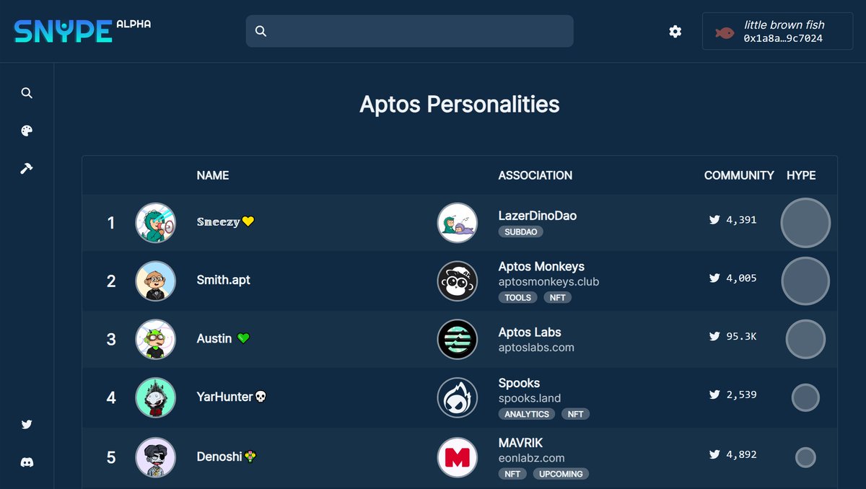Image resolution: width=866 pixels, height=489 pixels.
Task: Click Sneezy's profile avatar
Action: (x=156, y=223)
